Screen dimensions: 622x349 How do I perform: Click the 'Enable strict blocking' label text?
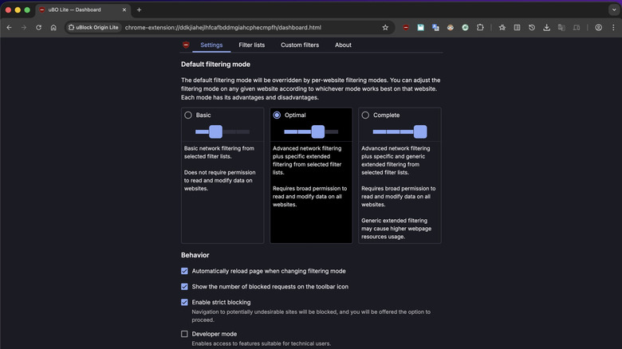[221, 302]
